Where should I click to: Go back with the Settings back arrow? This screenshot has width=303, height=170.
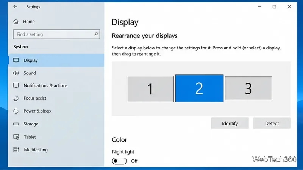coord(15,7)
